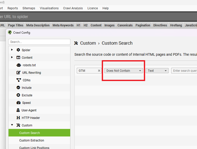The height and width of the screenshot is (149, 197).
Task: Click the tools icon beside Custom heading
Action: [76, 43]
